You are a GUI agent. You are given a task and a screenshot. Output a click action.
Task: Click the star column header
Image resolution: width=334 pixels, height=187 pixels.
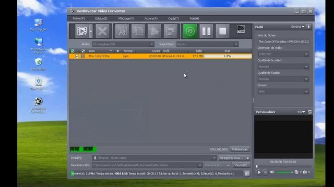[117, 51]
